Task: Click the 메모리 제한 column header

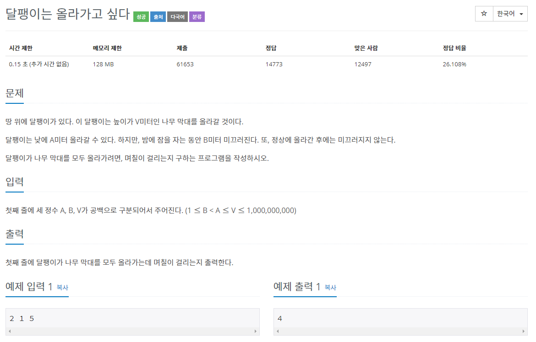Action: tap(107, 48)
